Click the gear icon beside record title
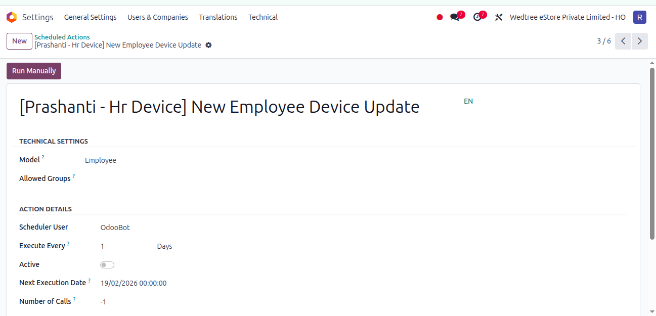This screenshot has height=316, width=656. click(208, 45)
